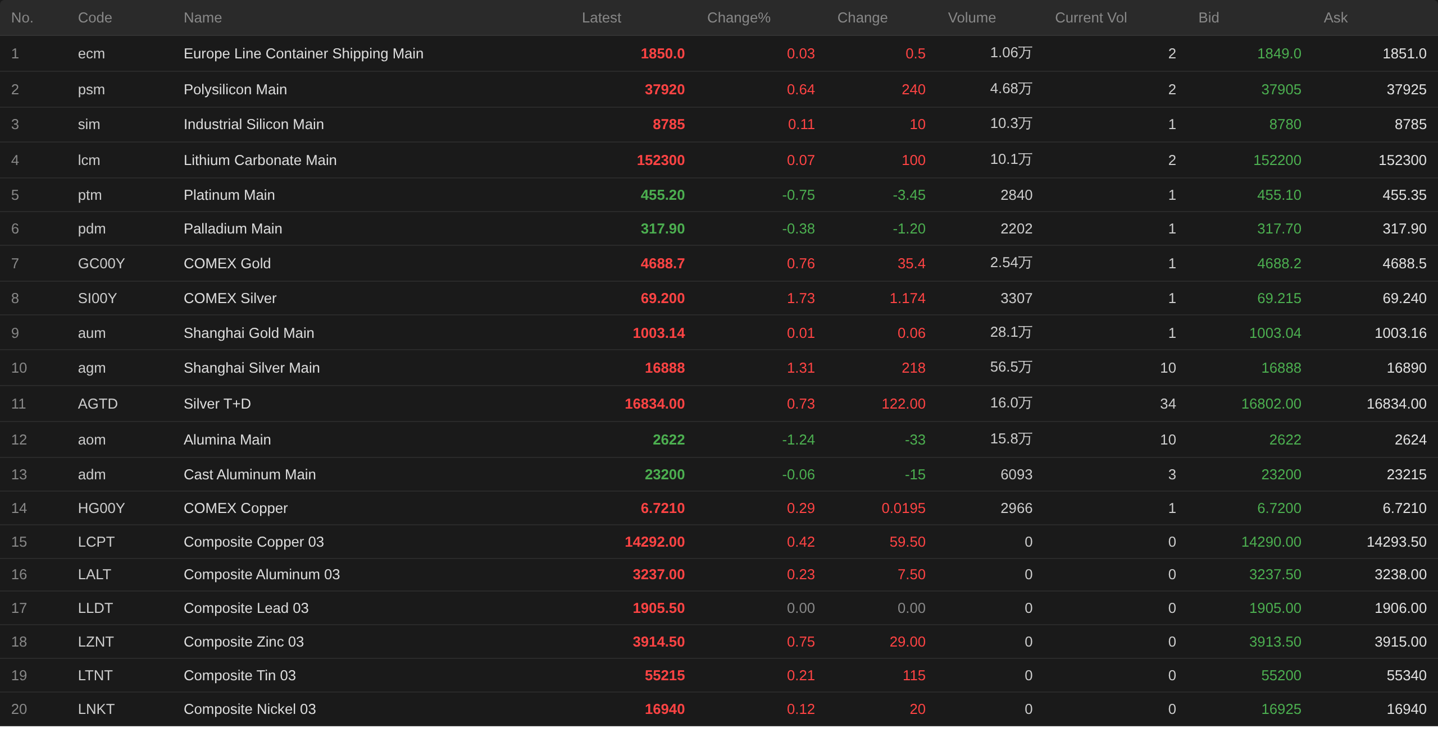
Task: Choose the Palladium Main contract
Action: pyautogui.click(x=233, y=229)
